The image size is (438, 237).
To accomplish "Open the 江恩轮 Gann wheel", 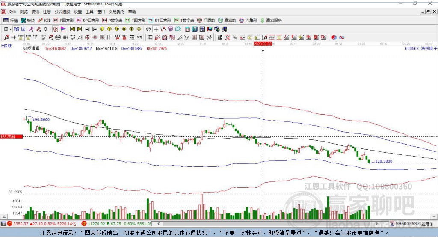I will [x=206, y=21].
